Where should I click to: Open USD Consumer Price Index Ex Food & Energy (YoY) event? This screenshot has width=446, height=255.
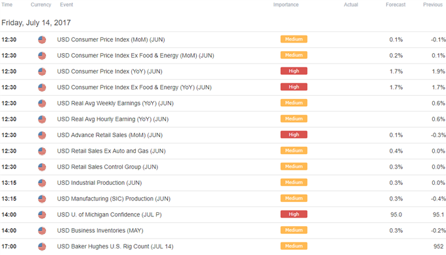pos(134,88)
